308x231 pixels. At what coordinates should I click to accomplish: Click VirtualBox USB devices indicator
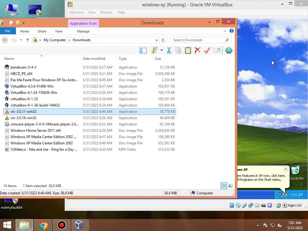pos(244,205)
